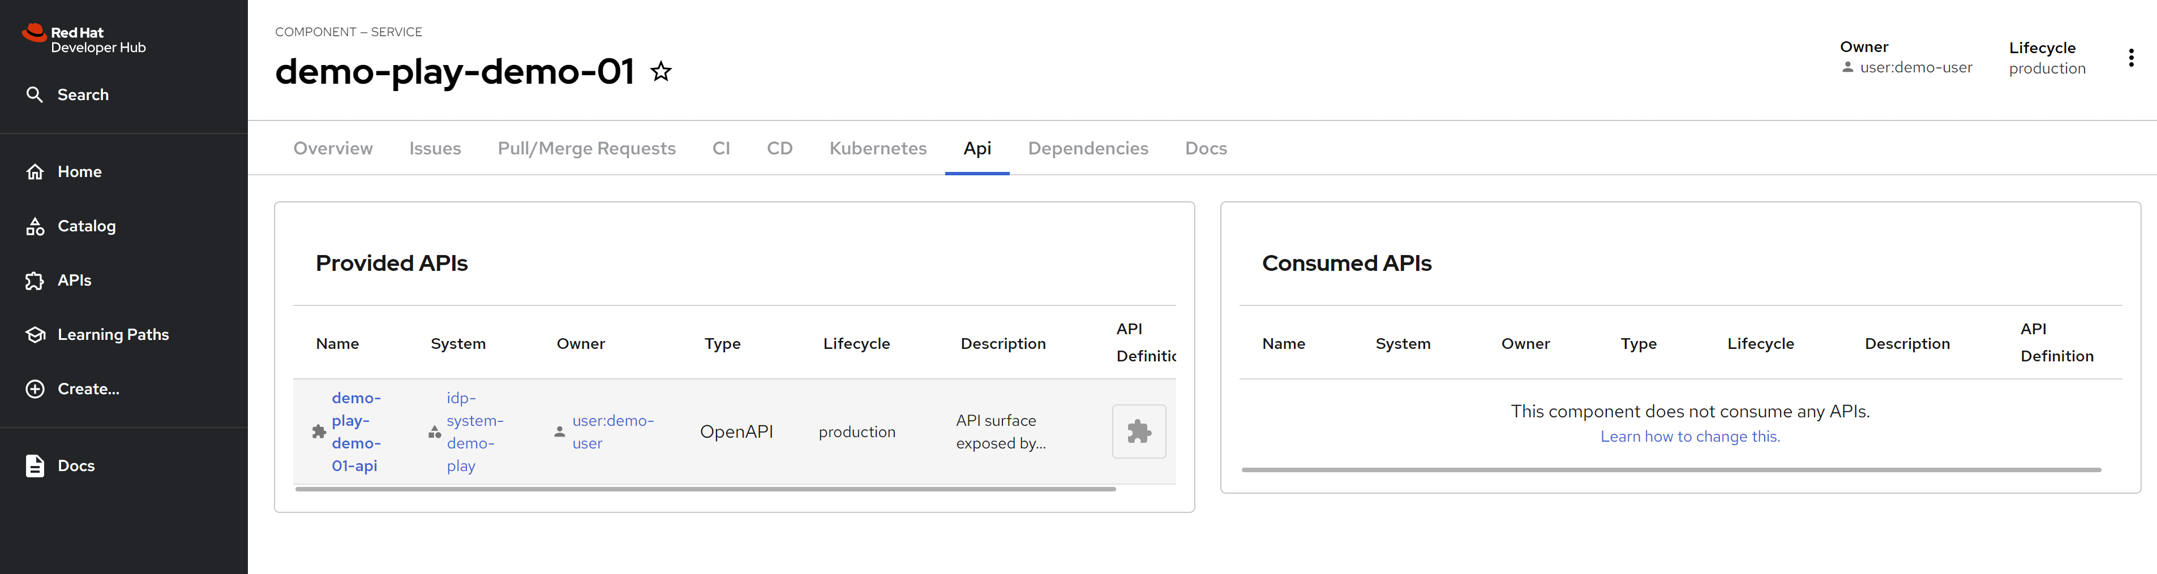Open the Catalog sidebar item
Screen dimensions: 2157x574
(x=86, y=226)
